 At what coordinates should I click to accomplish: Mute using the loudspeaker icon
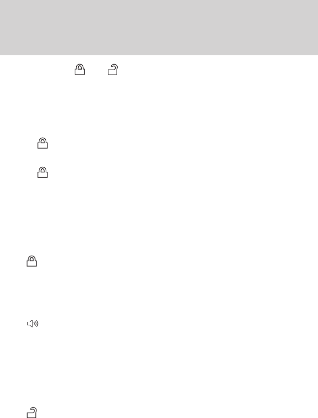tap(32, 323)
